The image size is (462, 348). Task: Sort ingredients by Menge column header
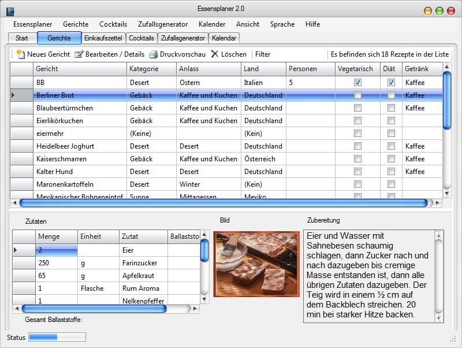click(57, 236)
